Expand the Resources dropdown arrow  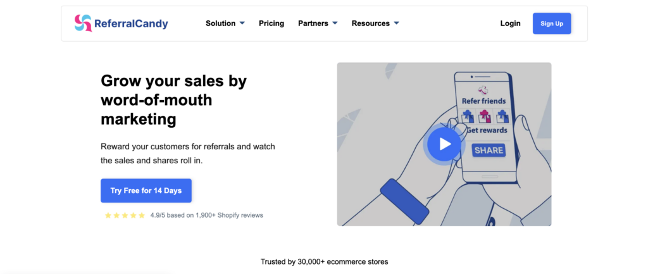click(x=396, y=23)
